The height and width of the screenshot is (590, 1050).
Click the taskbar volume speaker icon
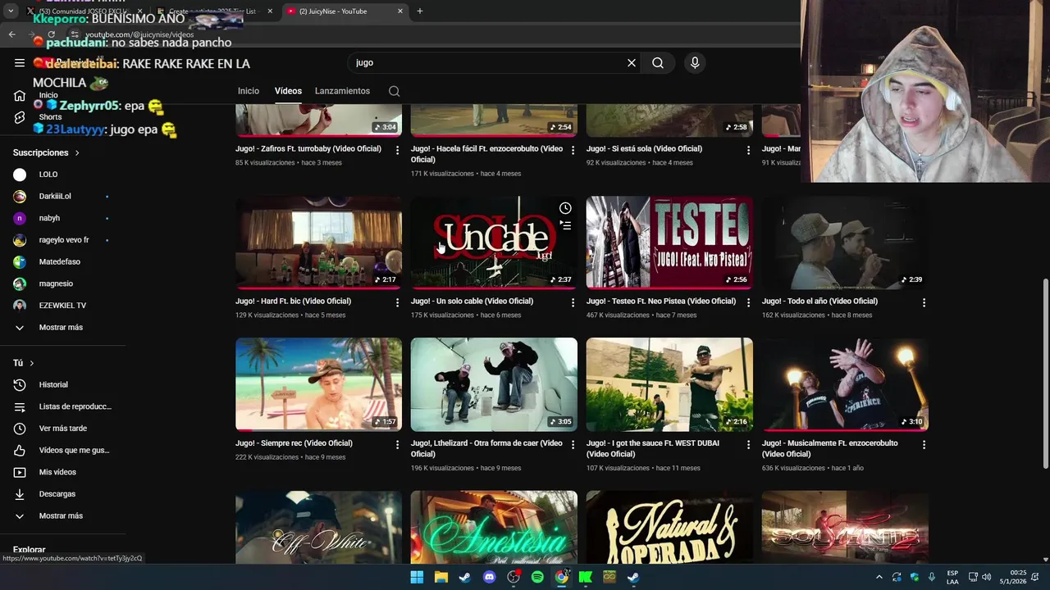986,577
